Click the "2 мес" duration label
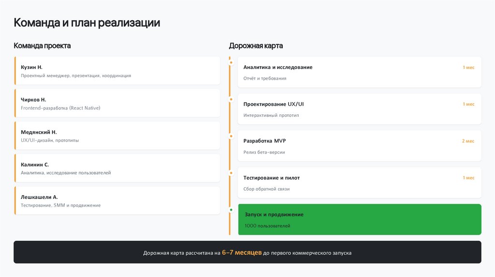495x277 pixels. [x=468, y=141]
